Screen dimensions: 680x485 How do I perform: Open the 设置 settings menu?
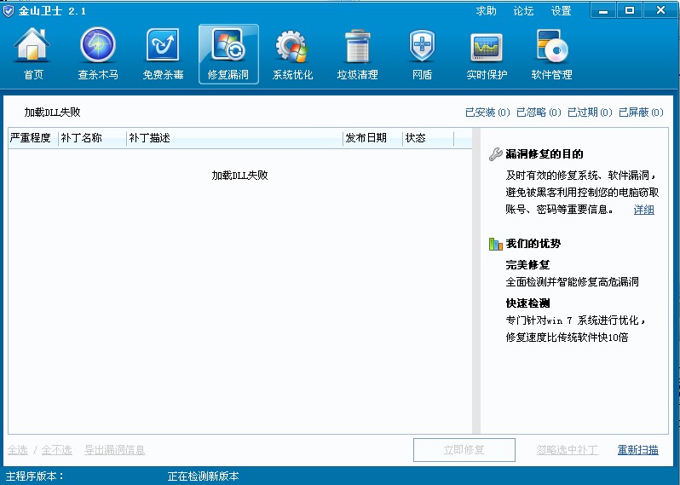click(561, 11)
